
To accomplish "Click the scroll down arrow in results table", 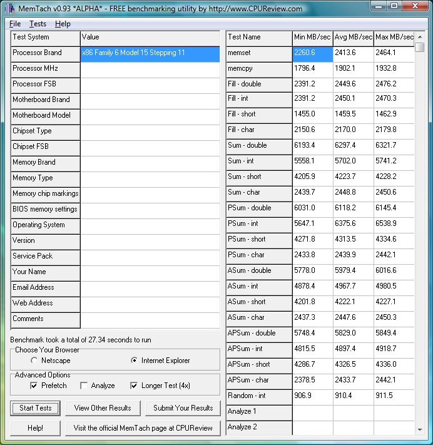I will (x=420, y=429).
